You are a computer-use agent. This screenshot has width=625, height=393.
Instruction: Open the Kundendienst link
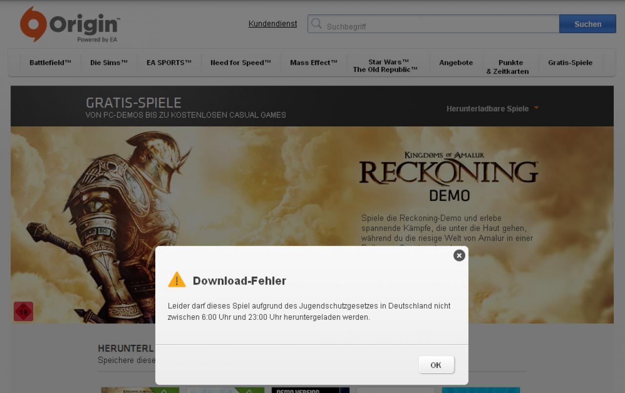(272, 23)
